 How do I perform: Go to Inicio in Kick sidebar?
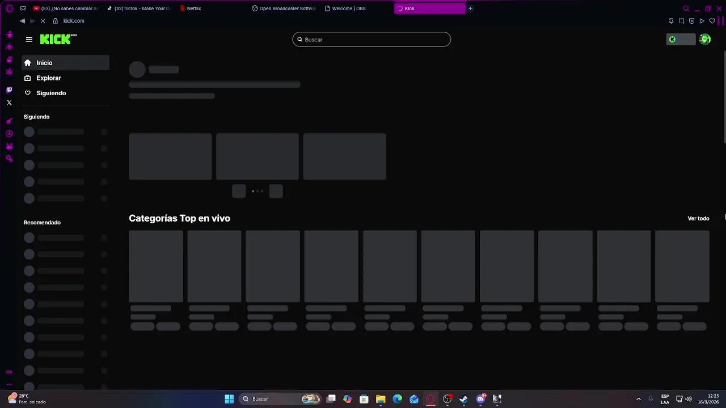[65, 63]
